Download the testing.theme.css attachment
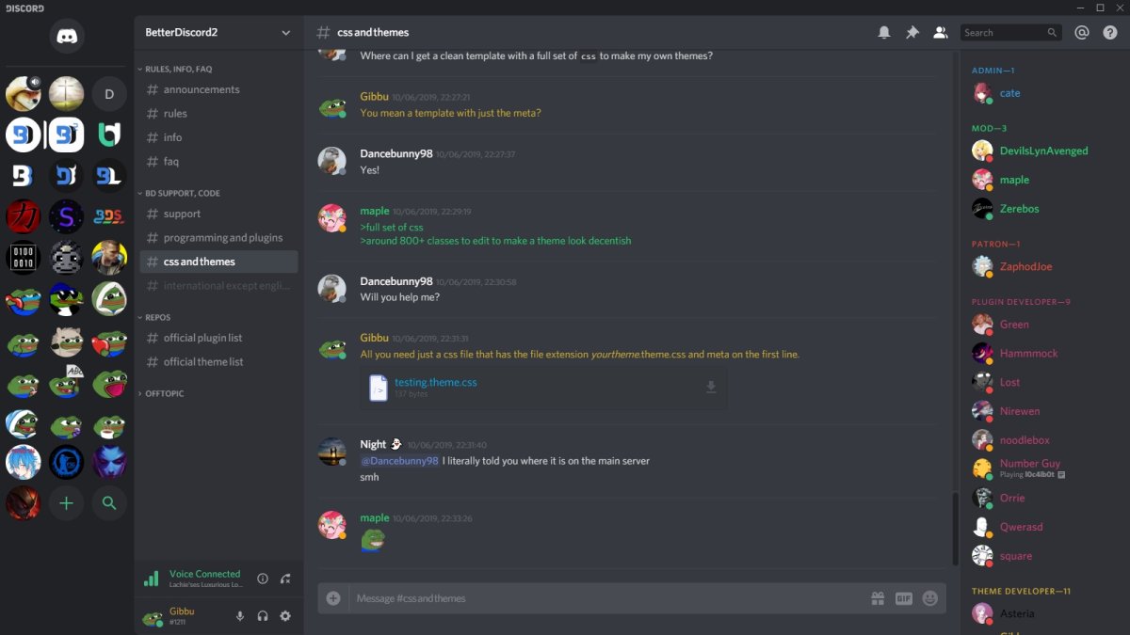Image resolution: width=1130 pixels, height=635 pixels. pyautogui.click(x=712, y=387)
